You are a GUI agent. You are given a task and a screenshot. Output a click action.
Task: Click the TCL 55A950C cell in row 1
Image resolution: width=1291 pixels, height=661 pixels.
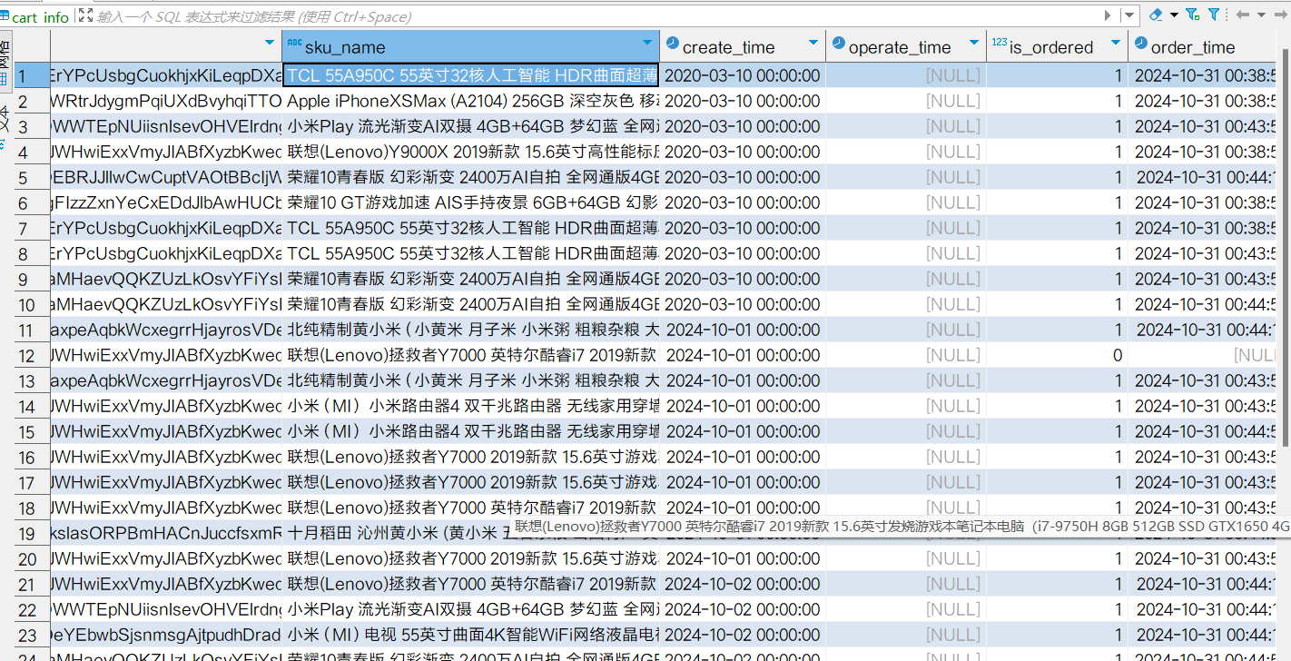tap(471, 75)
